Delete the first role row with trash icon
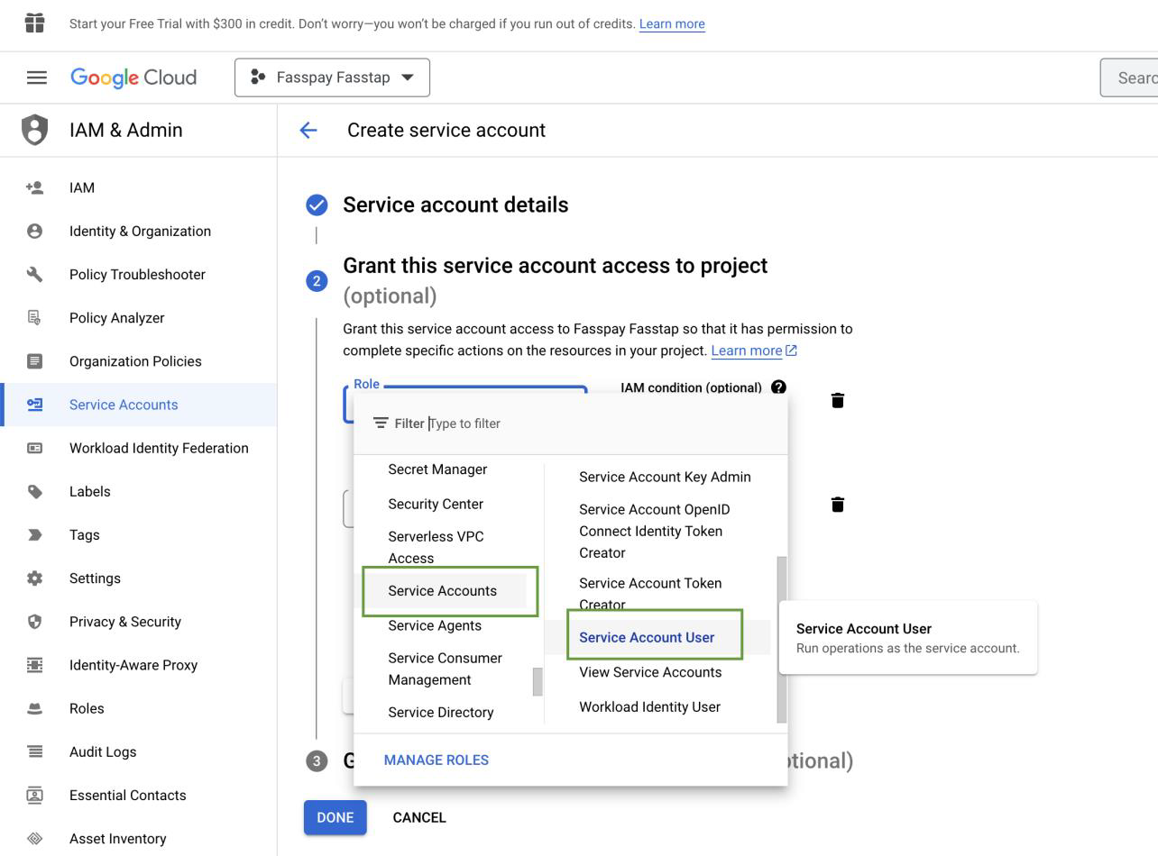This screenshot has width=1158, height=856. coord(837,400)
